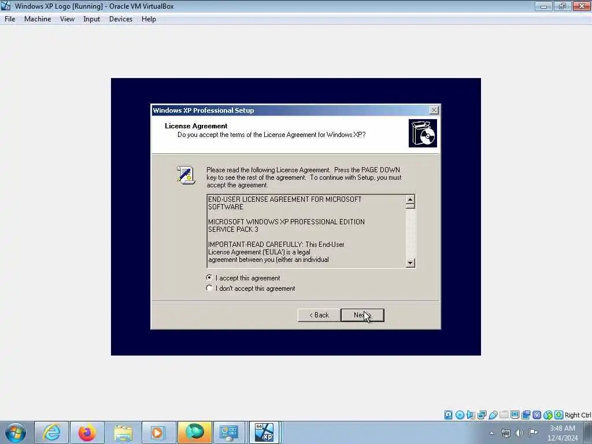This screenshot has height=444, width=592.
Task: Click the VirtualBox window title icon
Action: [x=6, y=6]
